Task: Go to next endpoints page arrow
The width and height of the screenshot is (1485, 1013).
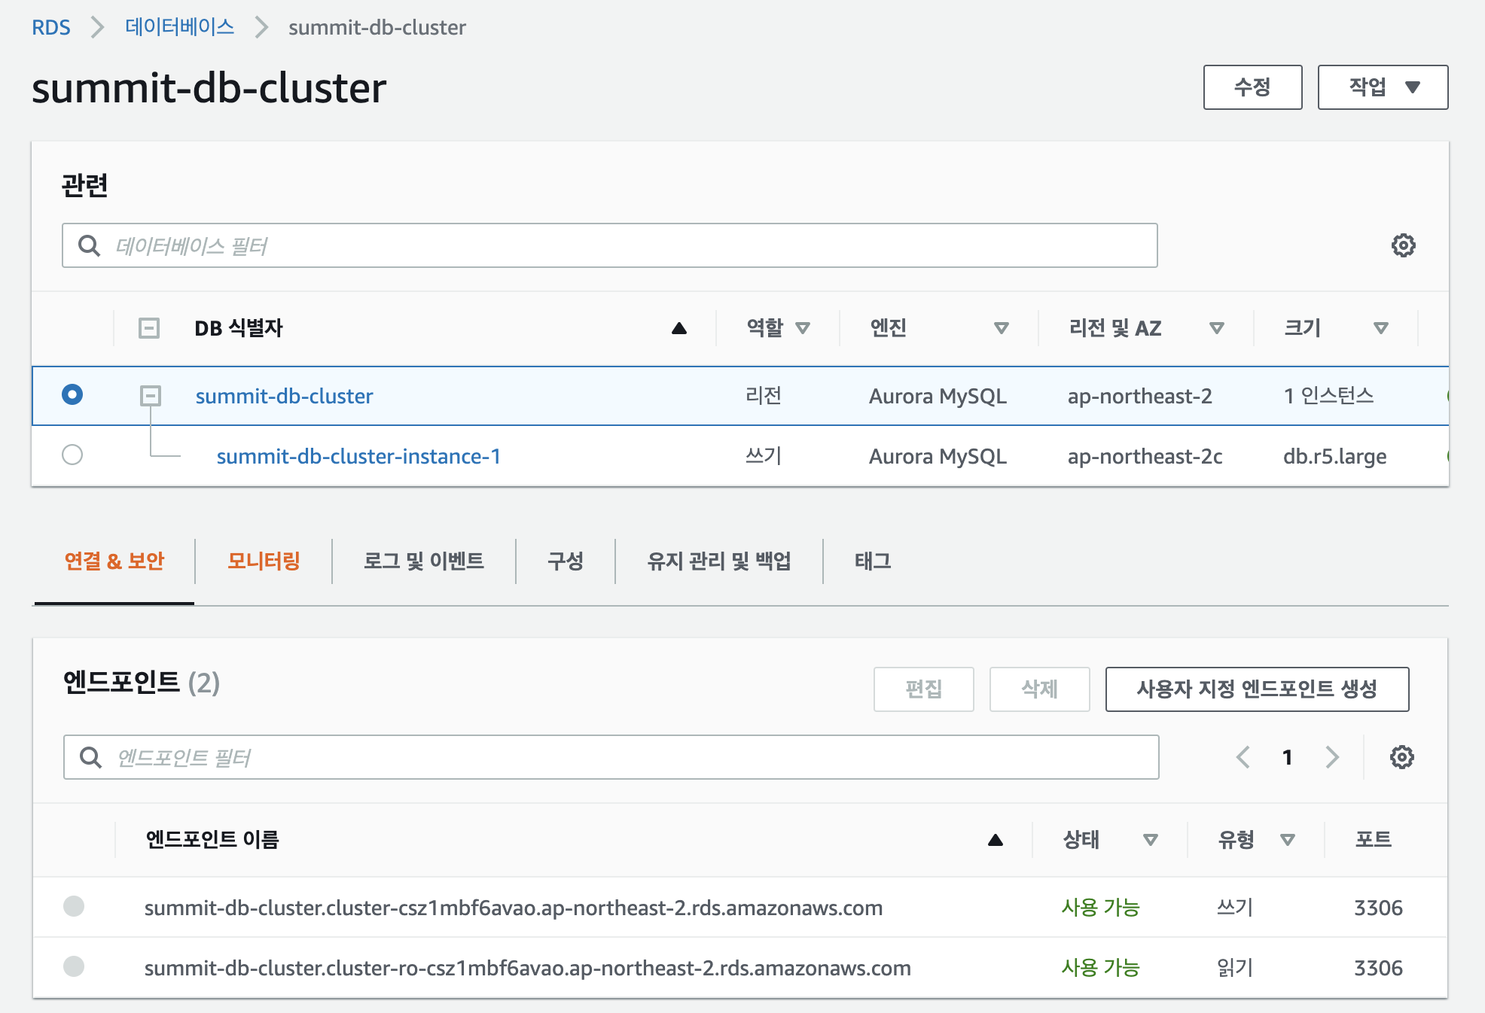Action: coord(1332,757)
